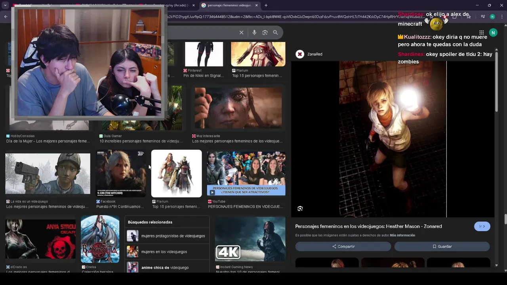507x285 pixels.
Task: Select the Clementine with pistol thumbnail
Action: coord(48,174)
